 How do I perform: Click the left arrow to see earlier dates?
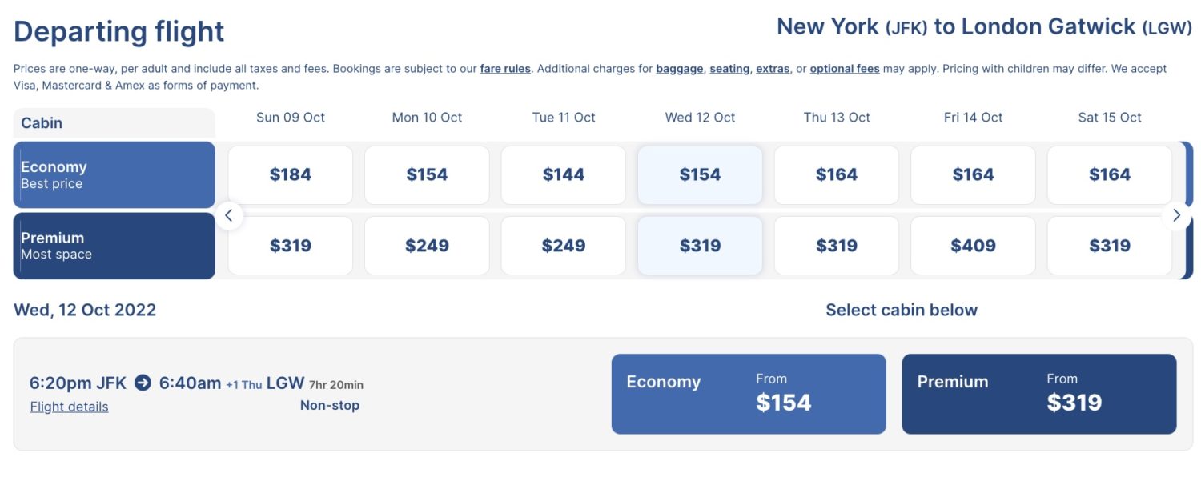pos(229,215)
